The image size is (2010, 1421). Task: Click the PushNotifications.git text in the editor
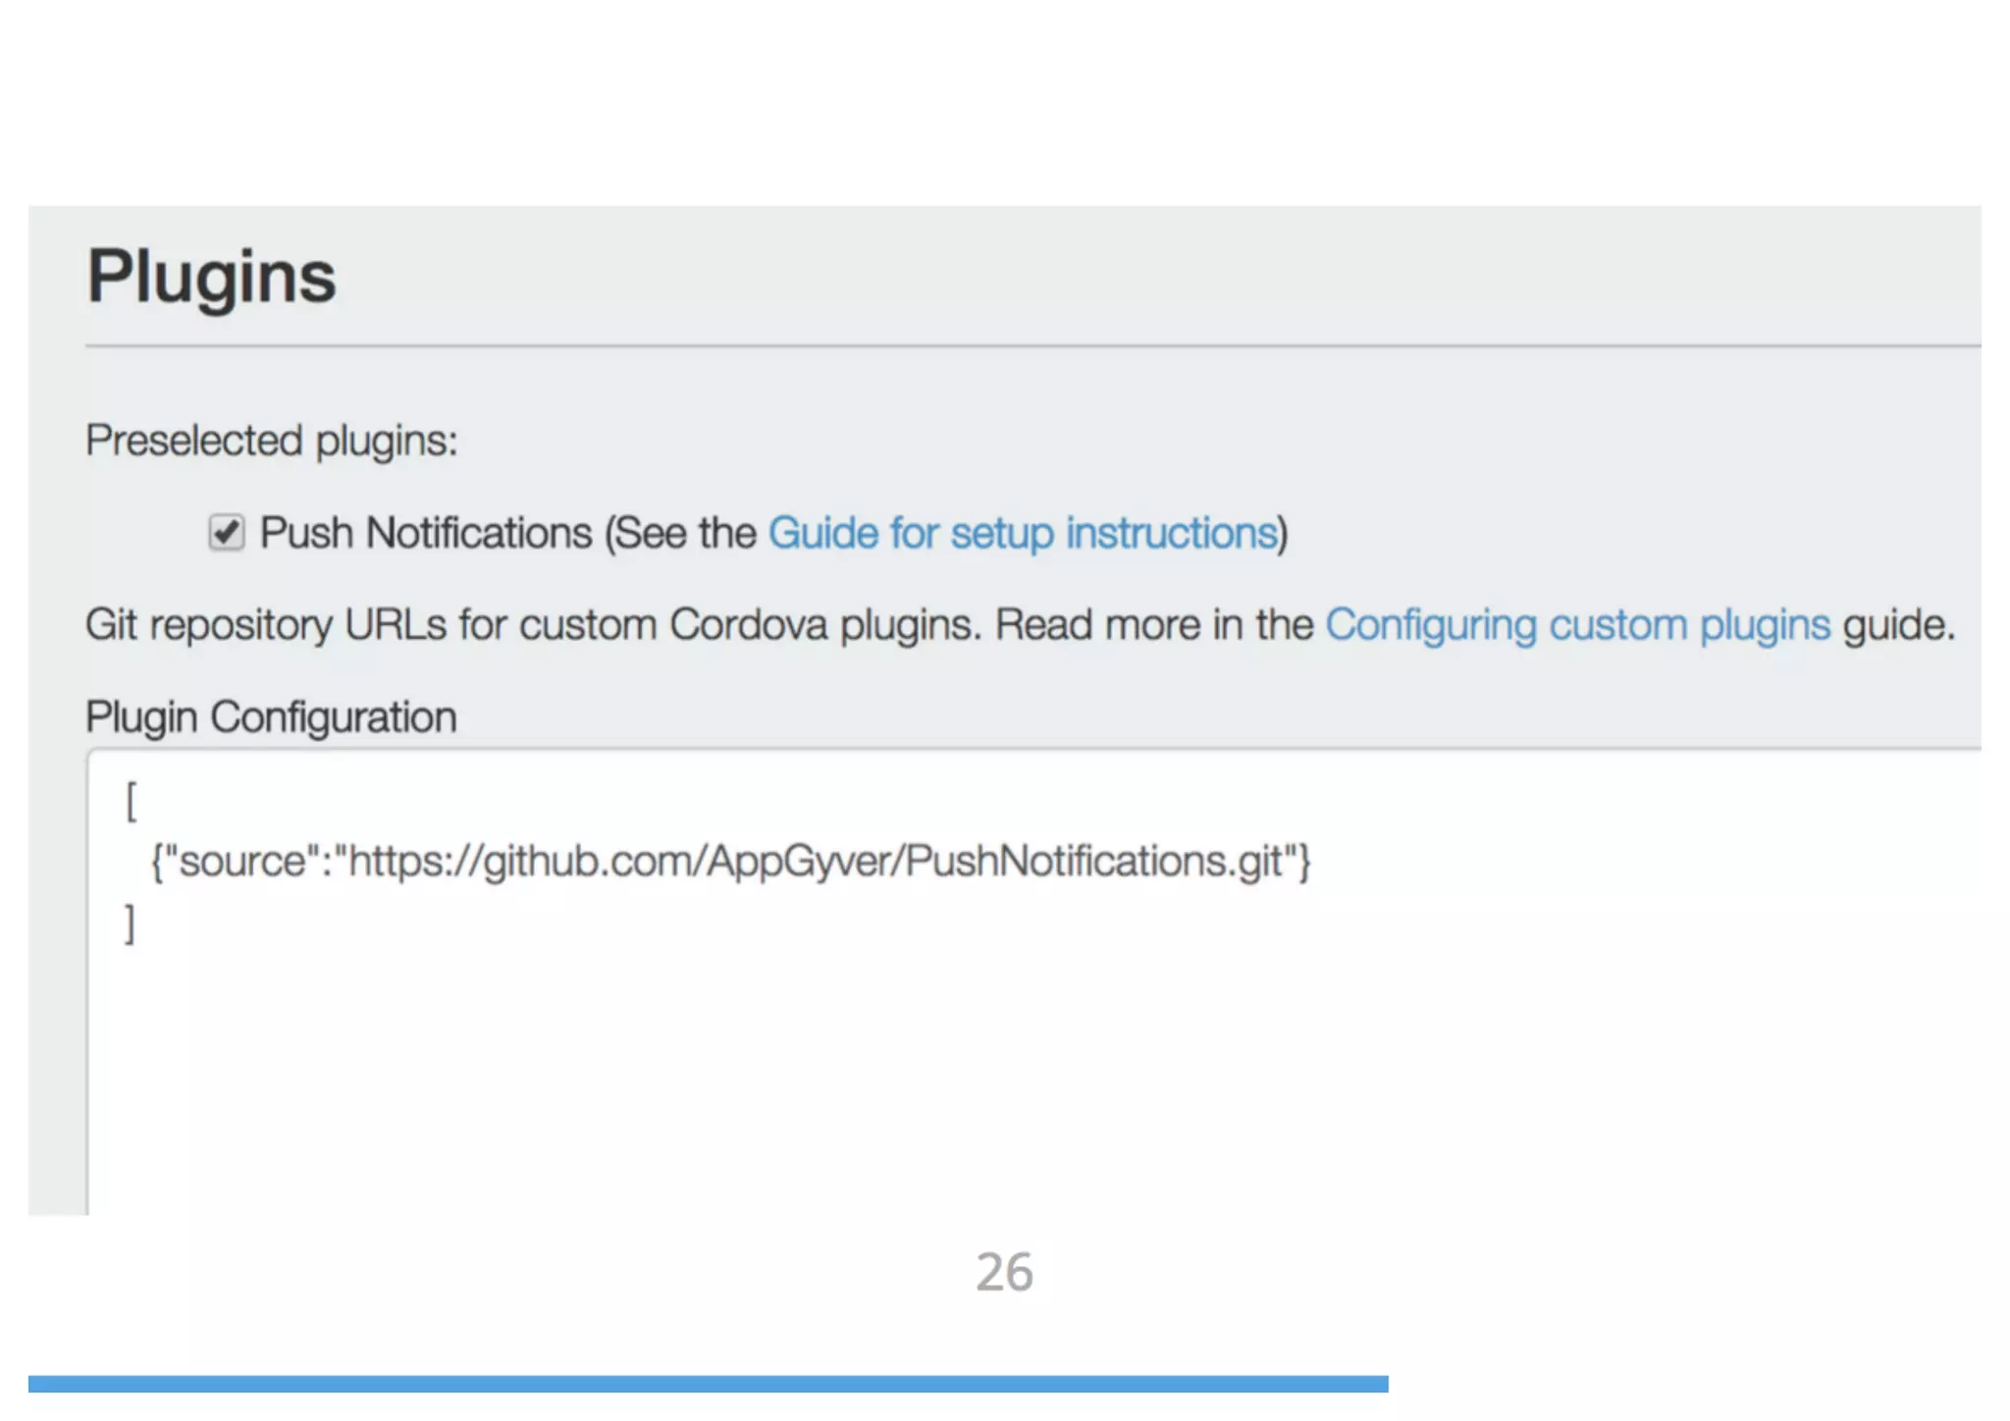1094,862
